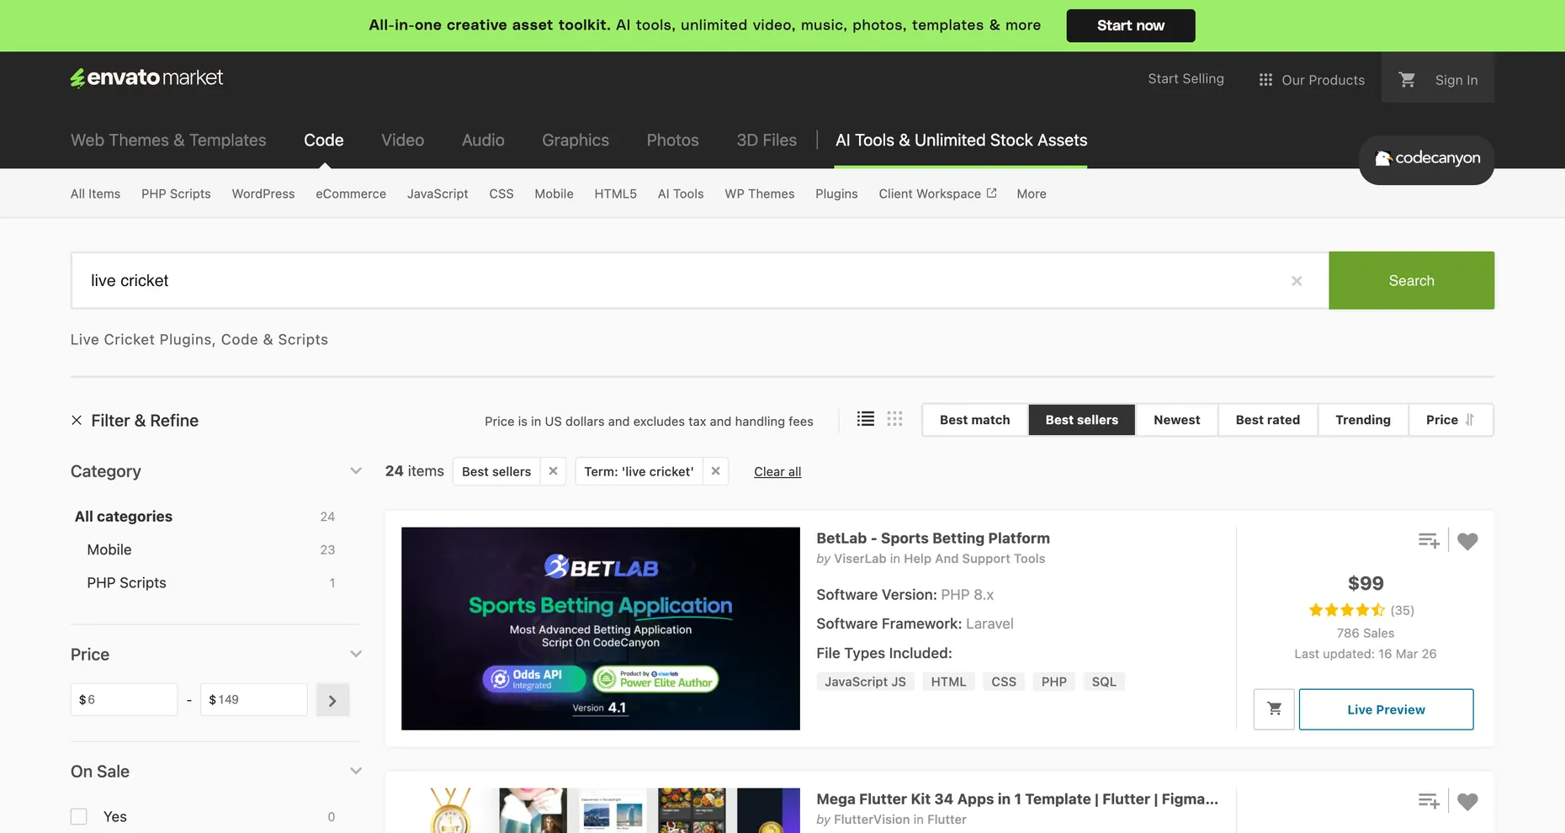Apply the price range arrow button
The width and height of the screenshot is (1565, 833).
(332, 700)
